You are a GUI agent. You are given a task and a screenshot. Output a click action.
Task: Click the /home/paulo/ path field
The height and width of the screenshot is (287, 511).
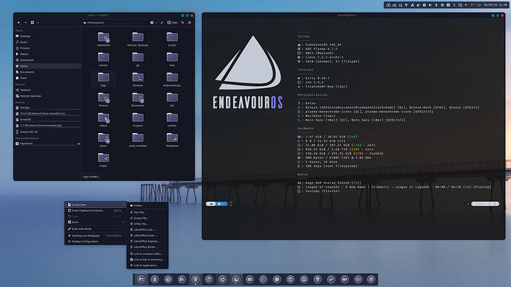coord(116,22)
